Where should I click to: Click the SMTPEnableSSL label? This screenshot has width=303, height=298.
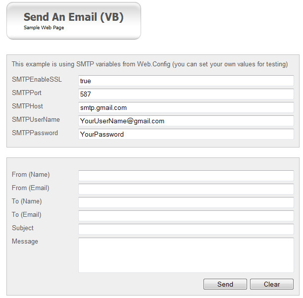tap(37, 79)
